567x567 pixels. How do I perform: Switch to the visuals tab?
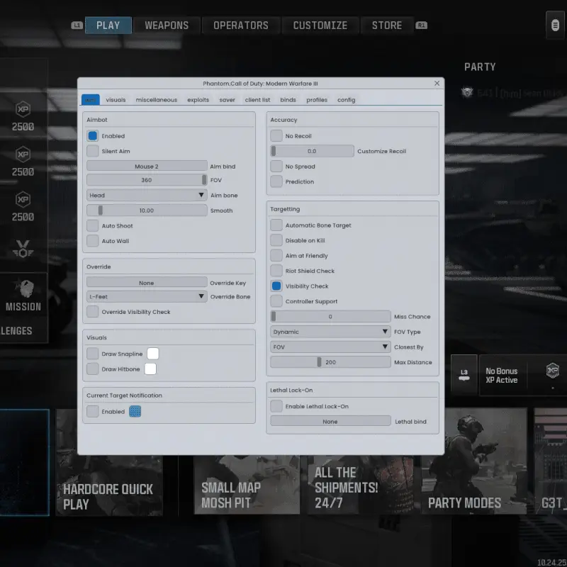pyautogui.click(x=116, y=100)
